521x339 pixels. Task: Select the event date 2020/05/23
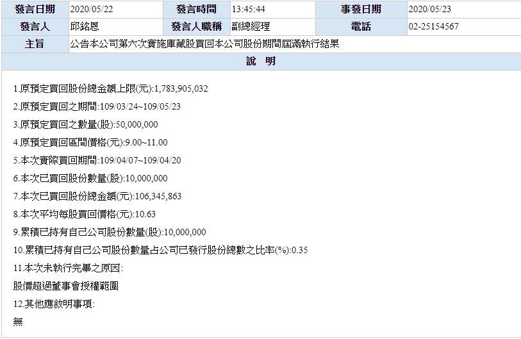(429, 10)
